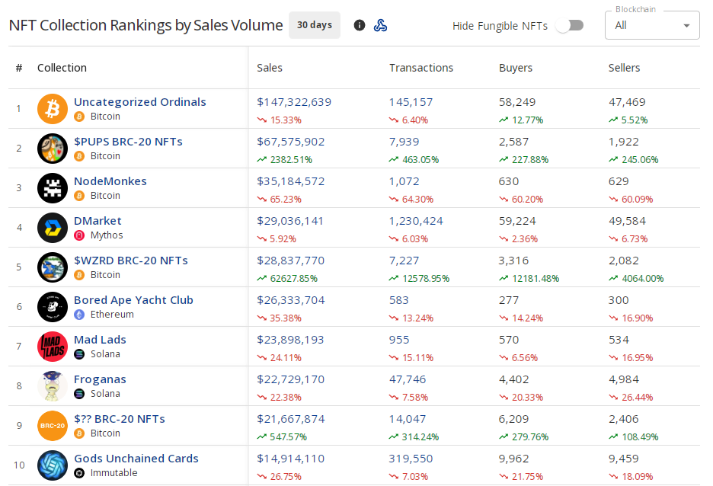Toggle the Hide Fungible NFTs switch
The image size is (713, 486).
click(570, 25)
